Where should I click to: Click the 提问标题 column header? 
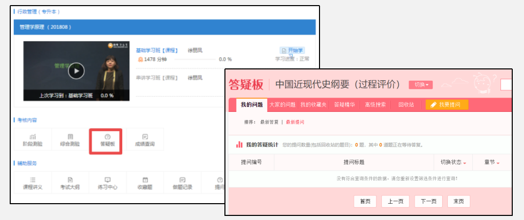(x=354, y=162)
